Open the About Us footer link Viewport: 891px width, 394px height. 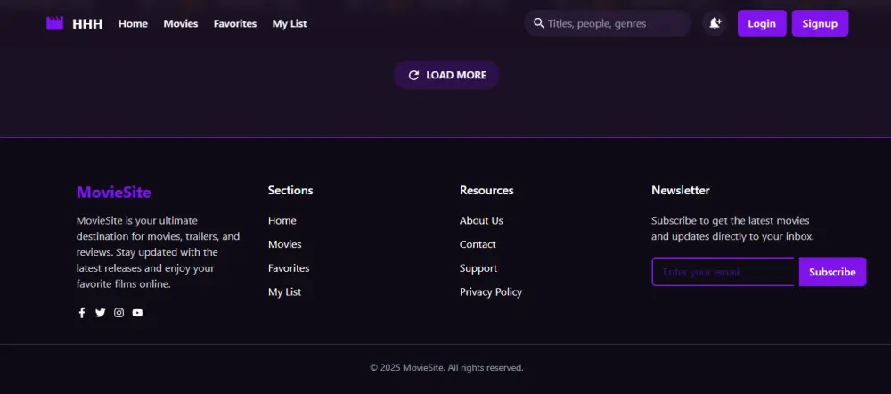[x=481, y=221]
